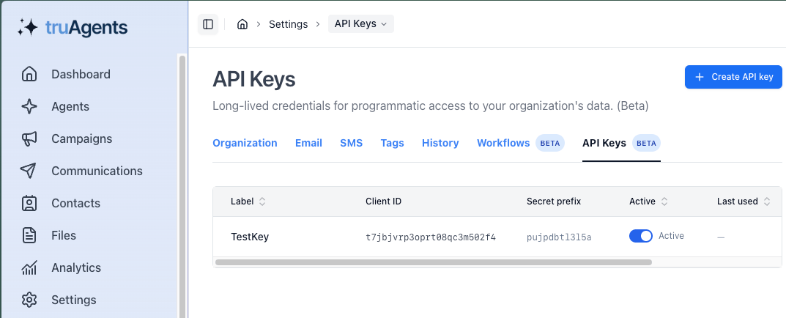Click Settings in the breadcrumb
This screenshot has width=786, height=318.
(x=288, y=24)
